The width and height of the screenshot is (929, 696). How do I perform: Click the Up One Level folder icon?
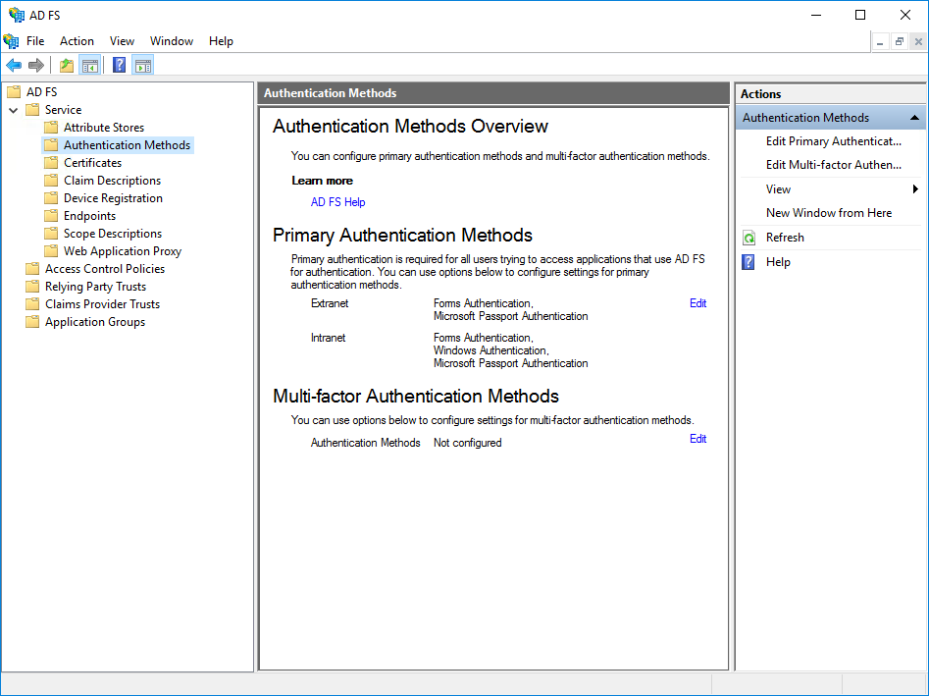(67, 66)
